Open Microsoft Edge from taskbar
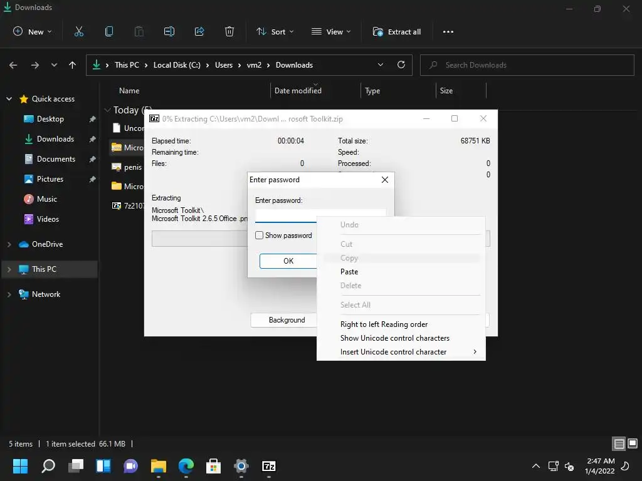The width and height of the screenshot is (642, 481). pos(186,466)
